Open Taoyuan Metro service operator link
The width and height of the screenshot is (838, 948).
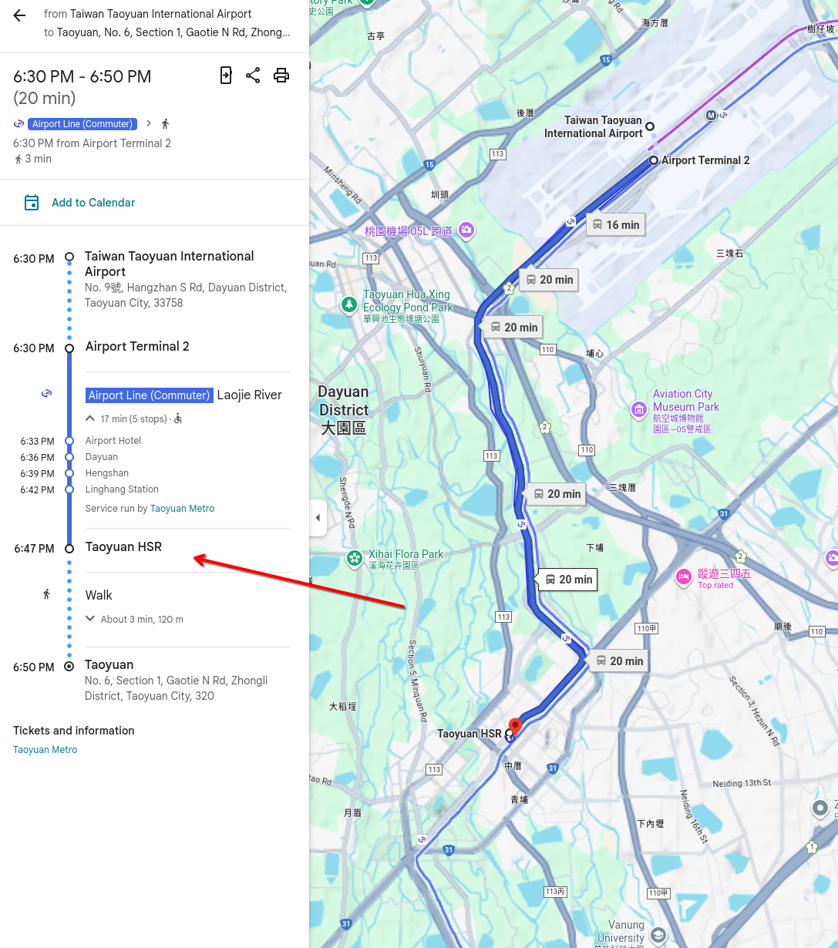[182, 509]
